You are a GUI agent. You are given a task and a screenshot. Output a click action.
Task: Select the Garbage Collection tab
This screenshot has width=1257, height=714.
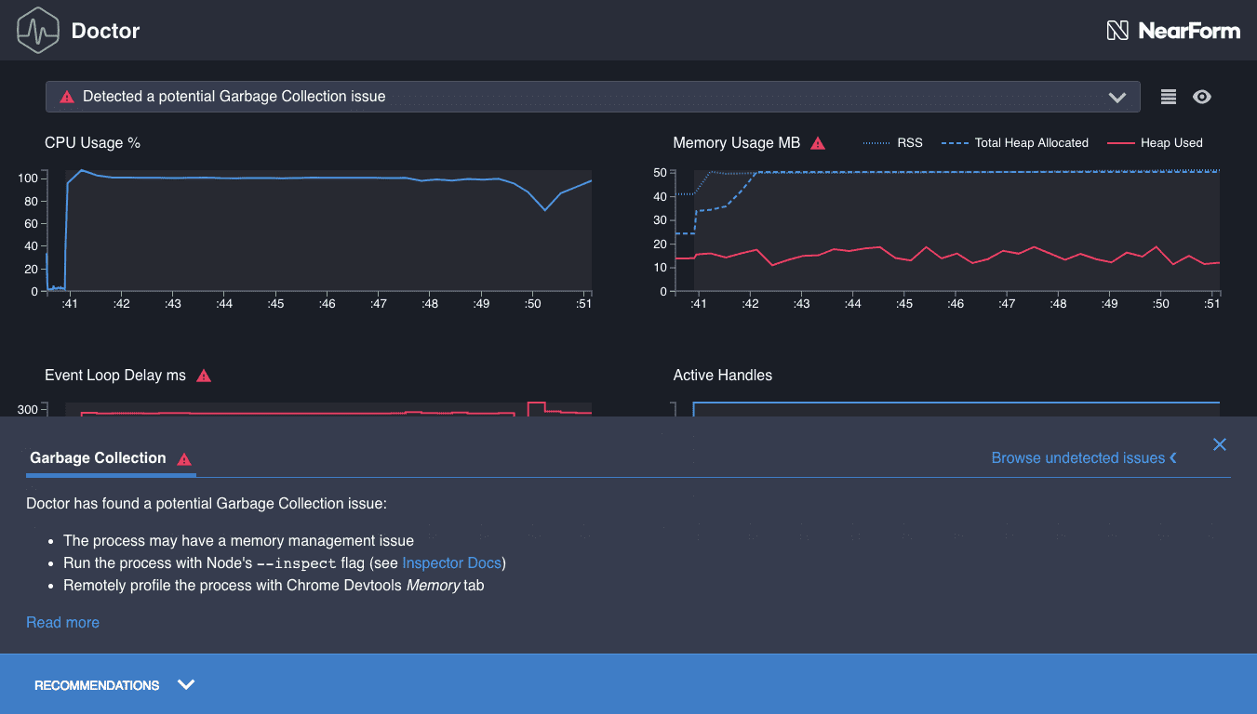[98, 457]
